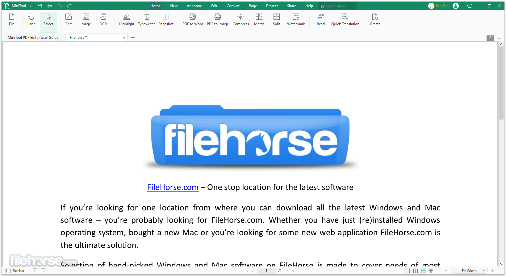Zoom out with the minus button
This screenshot has width=506, height=276.
click(445, 271)
